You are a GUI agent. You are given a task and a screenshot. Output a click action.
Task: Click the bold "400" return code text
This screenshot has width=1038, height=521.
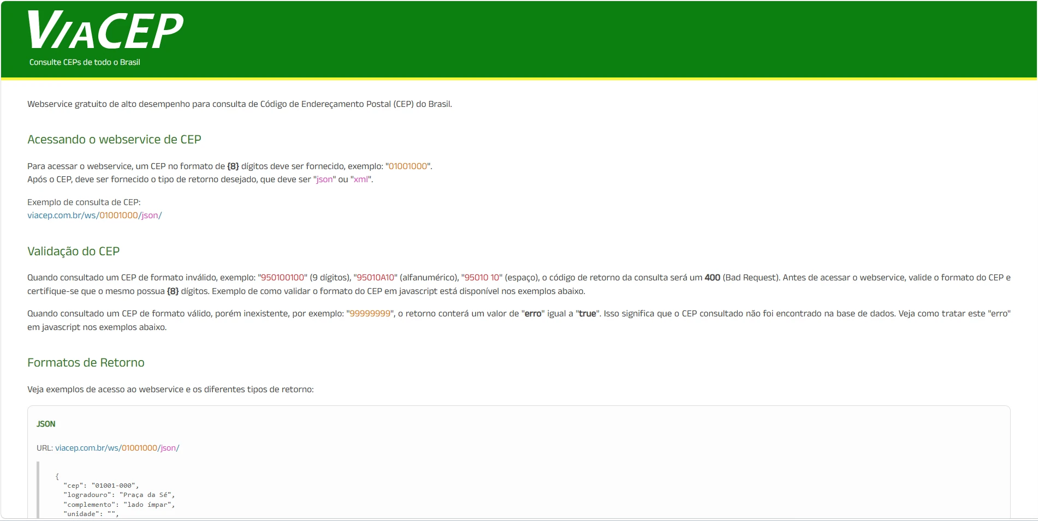(713, 278)
